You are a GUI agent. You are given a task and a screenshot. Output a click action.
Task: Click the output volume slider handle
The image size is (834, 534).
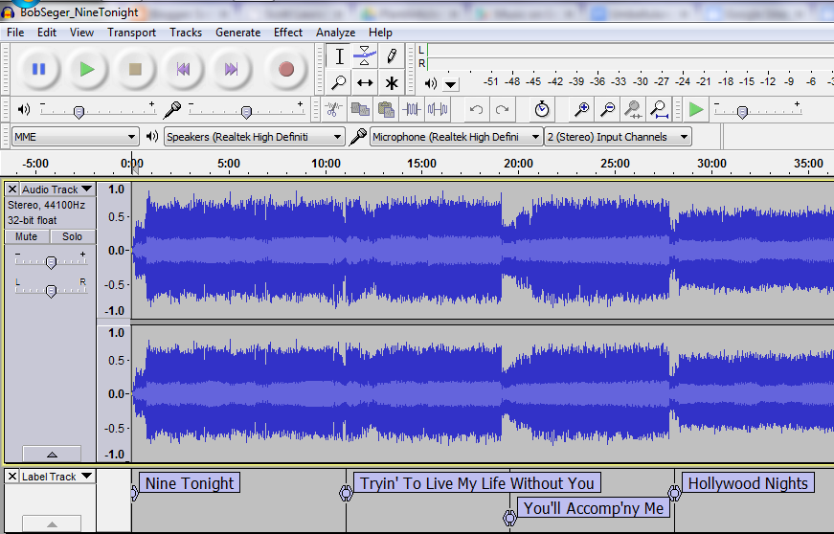click(79, 112)
